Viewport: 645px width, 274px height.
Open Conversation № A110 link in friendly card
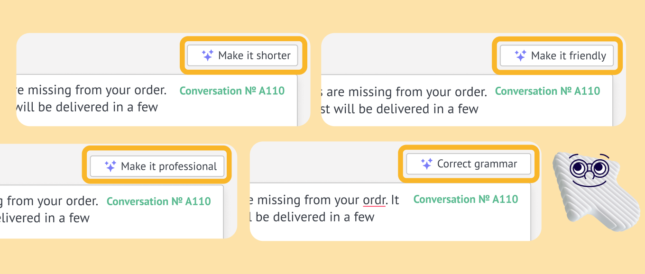(x=548, y=91)
